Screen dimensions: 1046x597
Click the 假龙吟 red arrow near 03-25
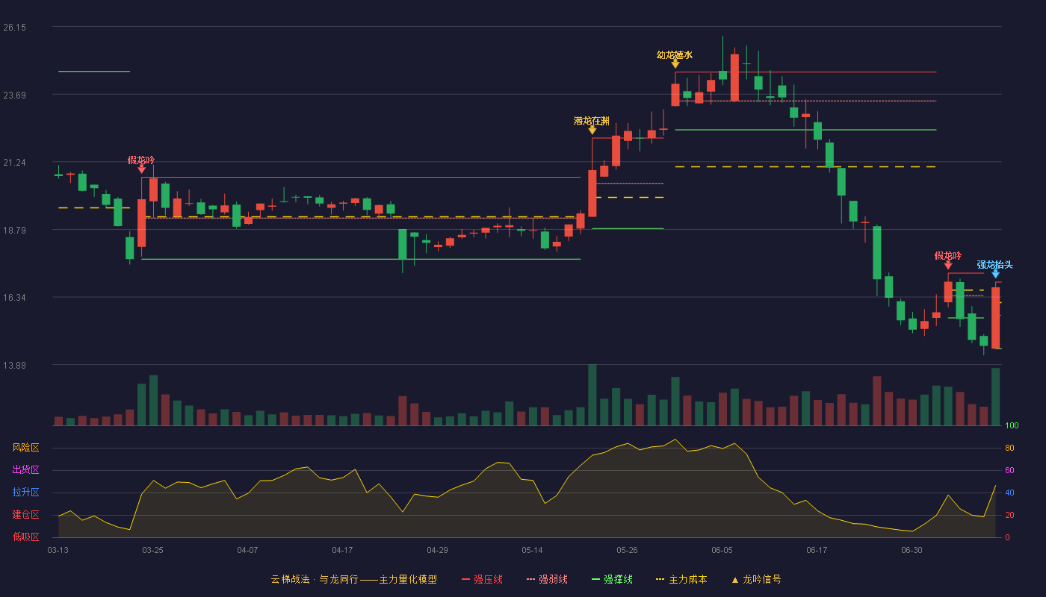(142, 169)
